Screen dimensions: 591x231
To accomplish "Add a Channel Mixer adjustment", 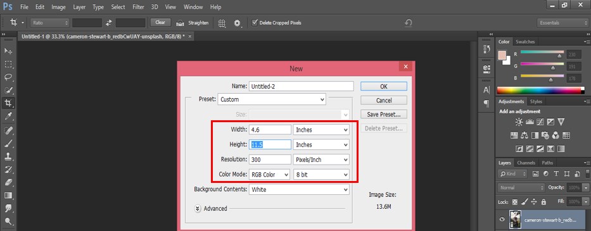I will [556, 135].
